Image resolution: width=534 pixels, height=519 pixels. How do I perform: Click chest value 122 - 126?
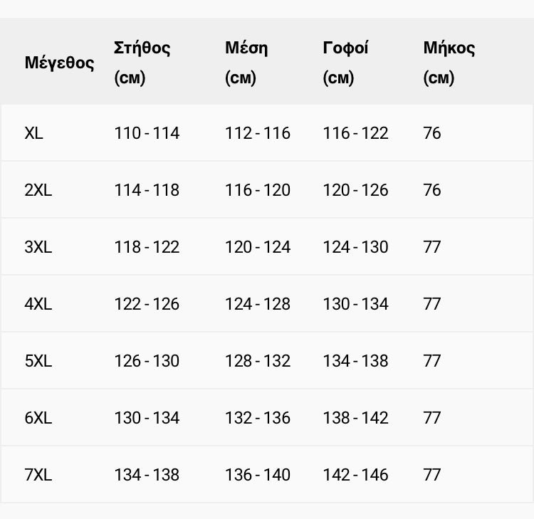[147, 304]
